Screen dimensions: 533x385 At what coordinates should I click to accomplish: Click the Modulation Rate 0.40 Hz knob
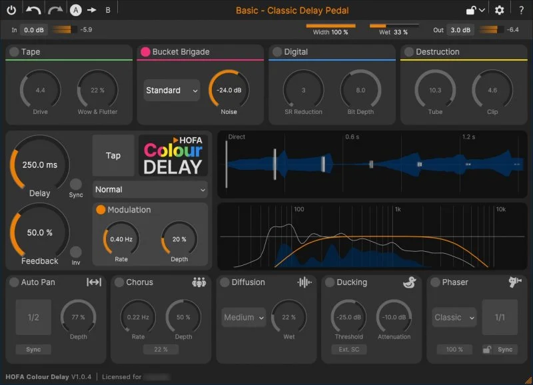(x=121, y=239)
